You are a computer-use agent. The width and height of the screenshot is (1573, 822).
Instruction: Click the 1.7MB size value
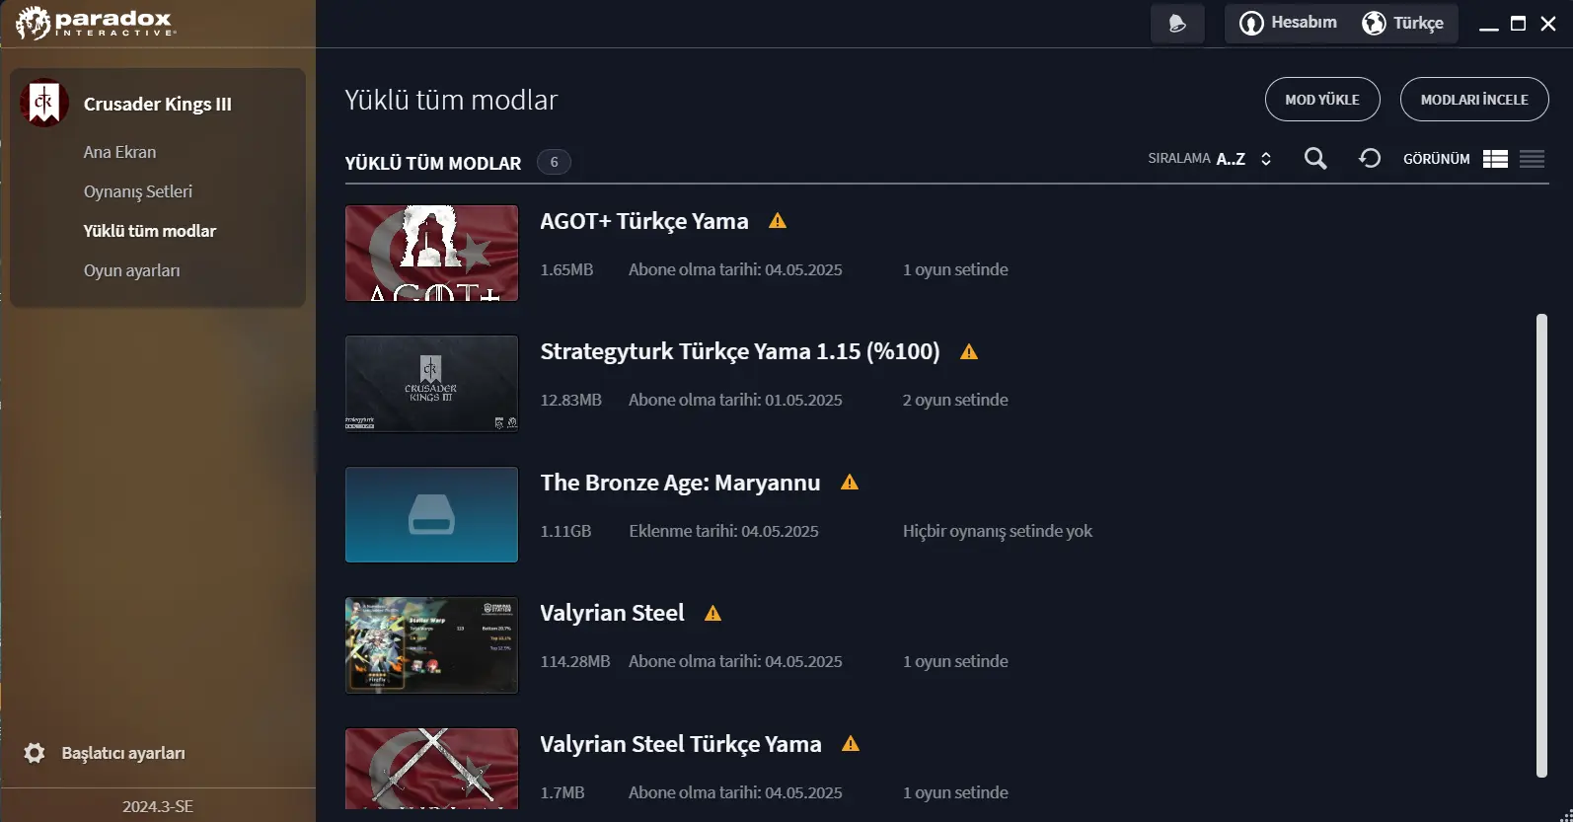point(562,792)
